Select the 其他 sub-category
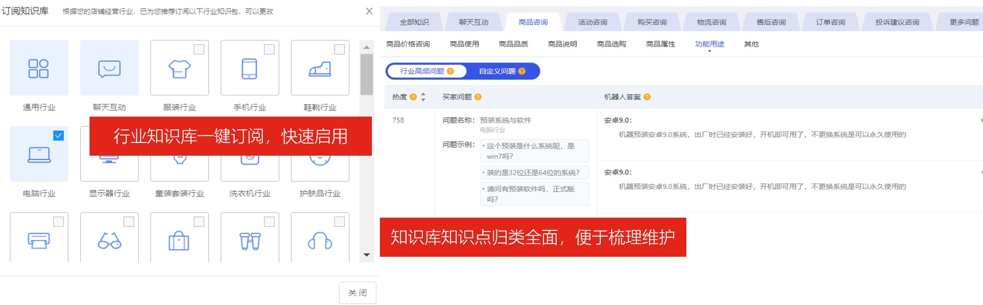Viewport: 983px width, 305px height. (751, 44)
